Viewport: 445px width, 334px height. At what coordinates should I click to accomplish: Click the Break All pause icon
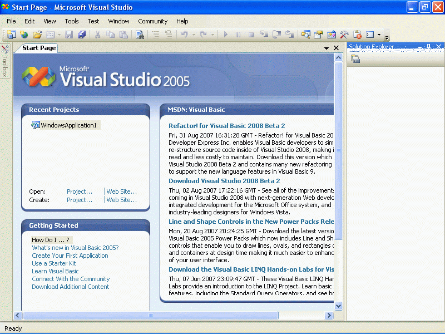tap(239, 35)
